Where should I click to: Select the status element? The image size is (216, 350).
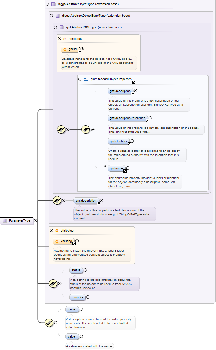tap(76, 270)
